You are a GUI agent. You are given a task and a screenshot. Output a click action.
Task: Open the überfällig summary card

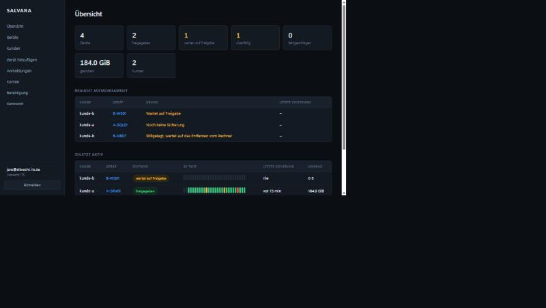pos(255,38)
